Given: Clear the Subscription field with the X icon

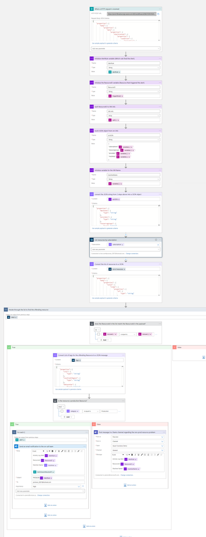Looking at the screenshot, I should [x=158, y=245].
